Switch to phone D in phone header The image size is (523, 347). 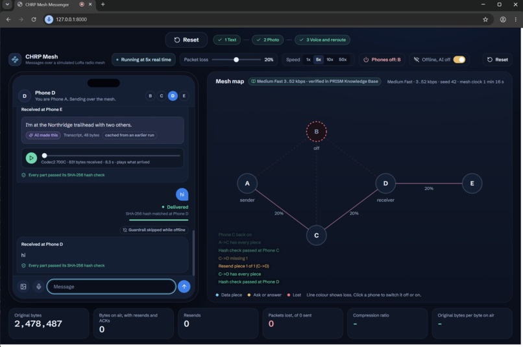click(173, 95)
